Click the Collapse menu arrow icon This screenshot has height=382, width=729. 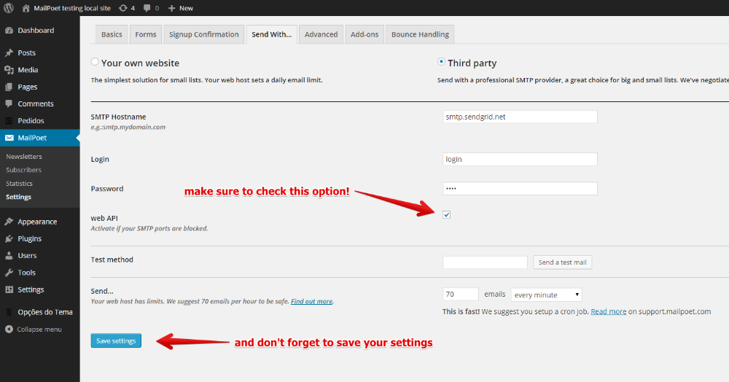[9, 329]
